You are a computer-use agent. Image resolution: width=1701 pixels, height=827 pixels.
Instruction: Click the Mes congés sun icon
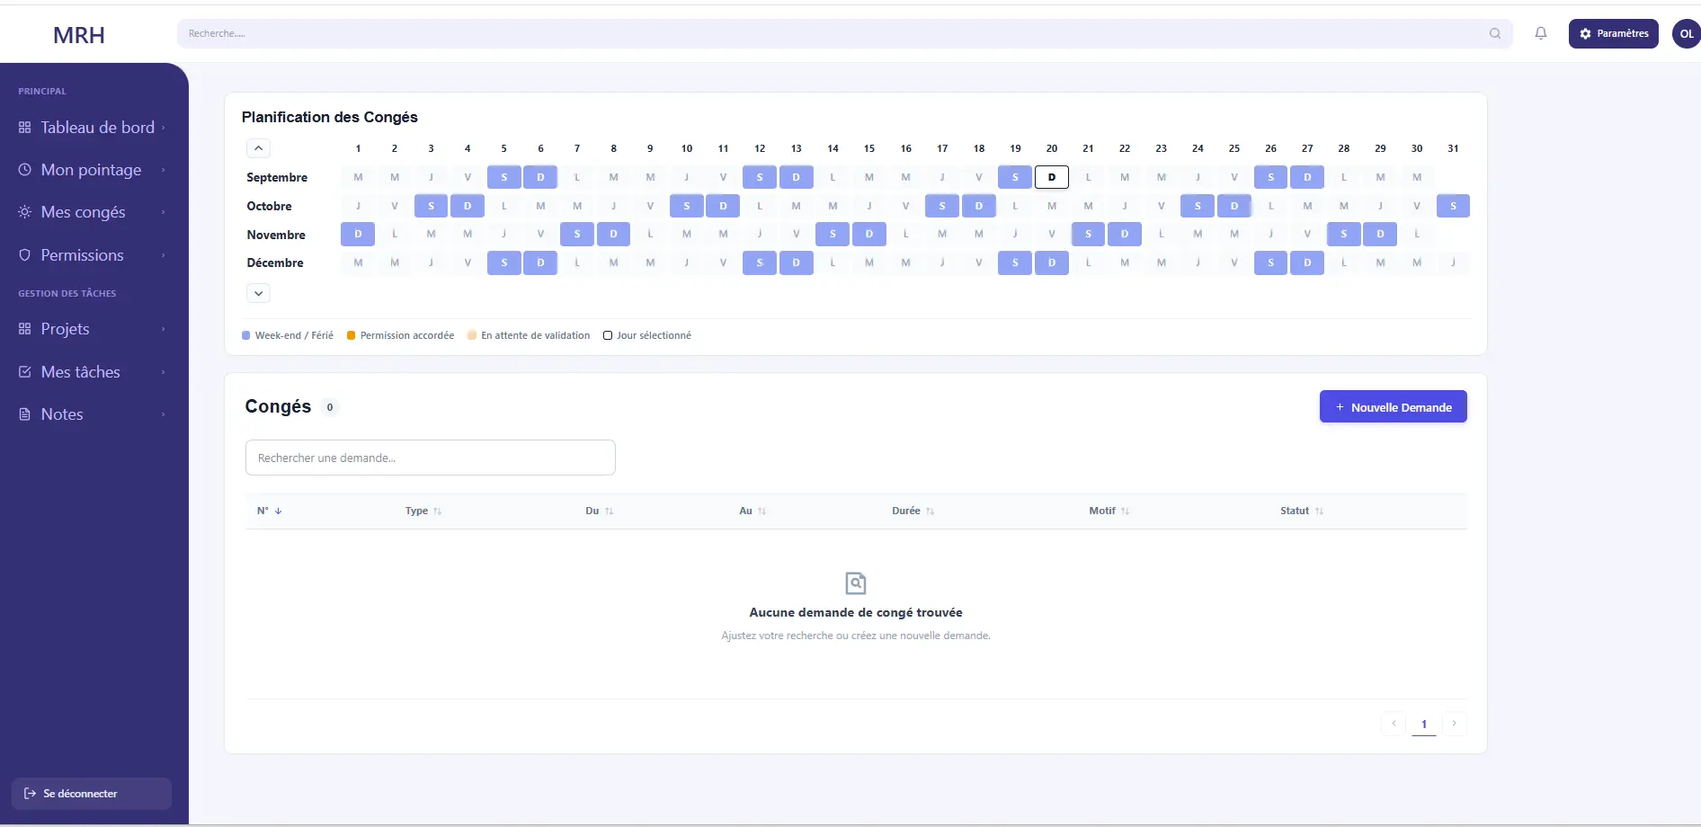coord(25,212)
